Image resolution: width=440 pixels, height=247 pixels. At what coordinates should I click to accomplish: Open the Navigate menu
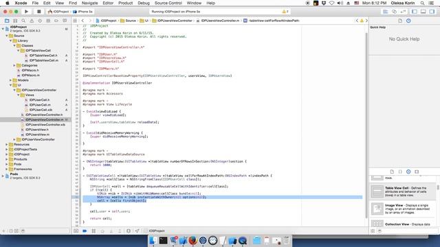[x=90, y=3]
